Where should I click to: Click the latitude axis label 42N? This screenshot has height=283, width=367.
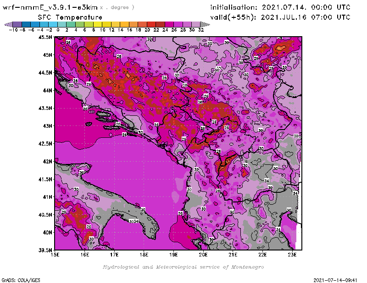point(47,162)
